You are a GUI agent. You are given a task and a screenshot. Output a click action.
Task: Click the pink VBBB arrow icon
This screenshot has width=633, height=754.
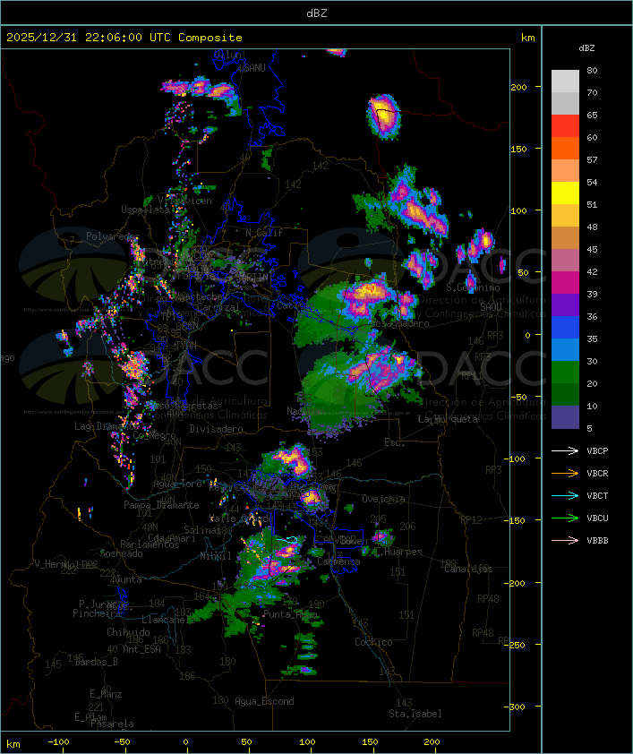click(x=565, y=541)
